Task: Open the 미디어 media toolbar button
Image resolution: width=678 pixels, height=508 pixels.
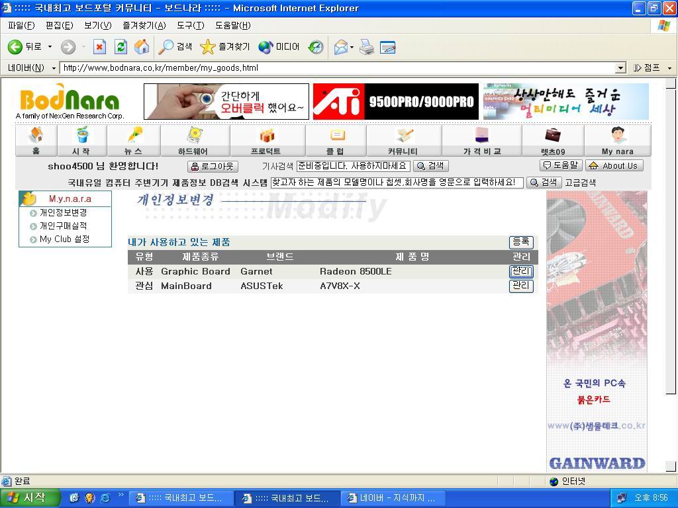Action: coord(279,47)
